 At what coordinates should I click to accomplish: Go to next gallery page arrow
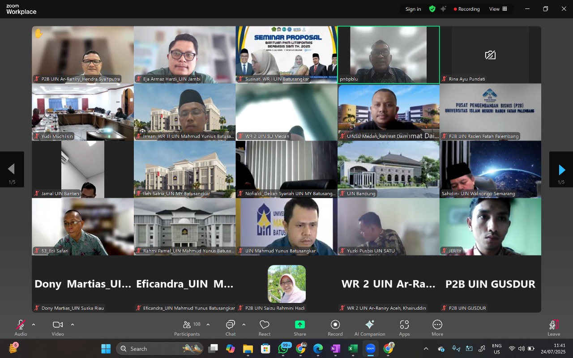tap(561, 170)
